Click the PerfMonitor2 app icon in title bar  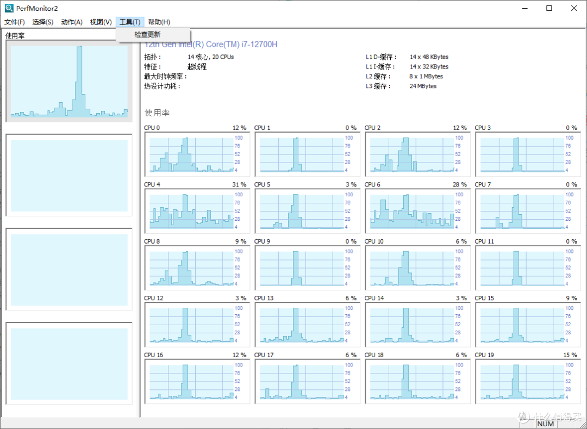[9, 8]
